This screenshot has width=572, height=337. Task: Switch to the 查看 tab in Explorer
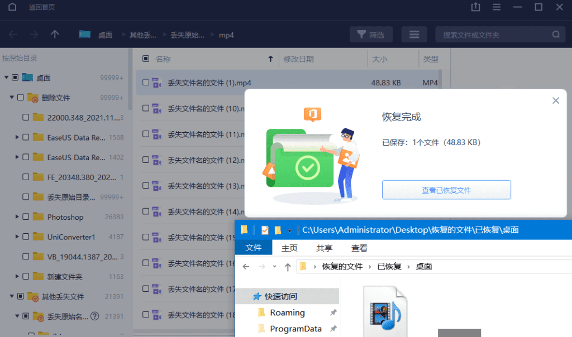(359, 248)
